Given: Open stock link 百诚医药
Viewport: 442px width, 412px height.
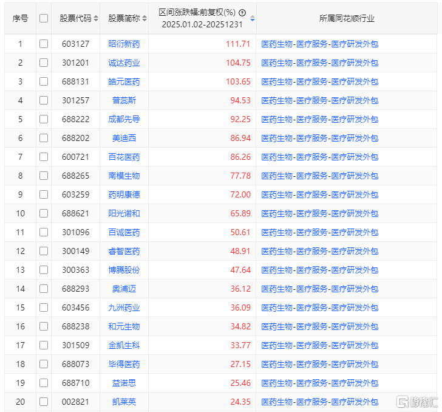Looking at the screenshot, I should tap(124, 232).
